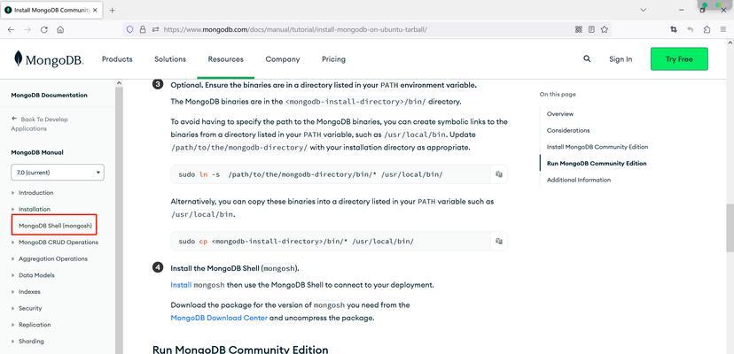Expand Aggregation Operations section
Image resolution: width=734 pixels, height=354 pixels.
(53, 258)
